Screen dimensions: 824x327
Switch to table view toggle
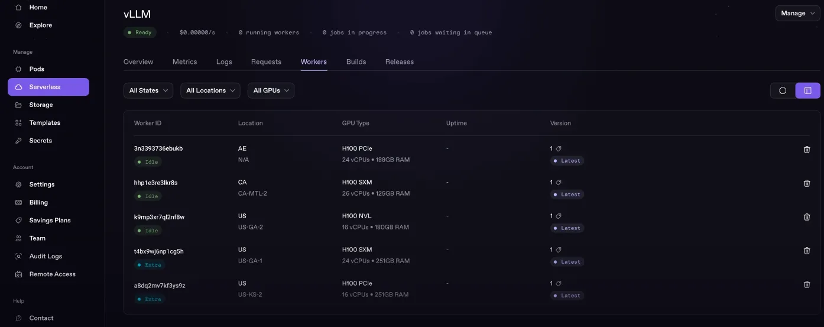coord(808,90)
